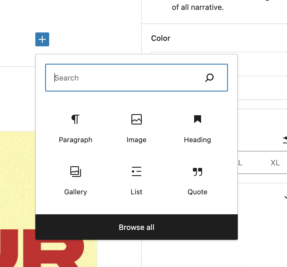Click the Browse all button

coord(137,227)
